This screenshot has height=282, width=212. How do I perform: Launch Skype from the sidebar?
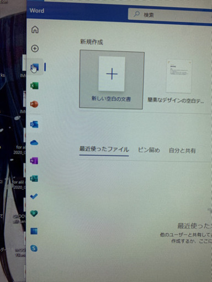coord(34,248)
